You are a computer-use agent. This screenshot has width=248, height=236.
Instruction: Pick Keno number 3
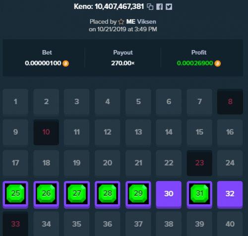(77, 102)
